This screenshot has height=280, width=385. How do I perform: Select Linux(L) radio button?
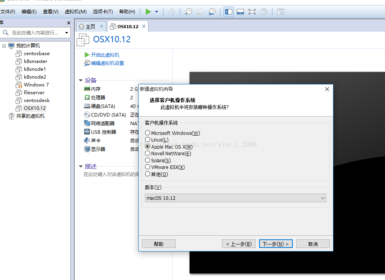[148, 140]
